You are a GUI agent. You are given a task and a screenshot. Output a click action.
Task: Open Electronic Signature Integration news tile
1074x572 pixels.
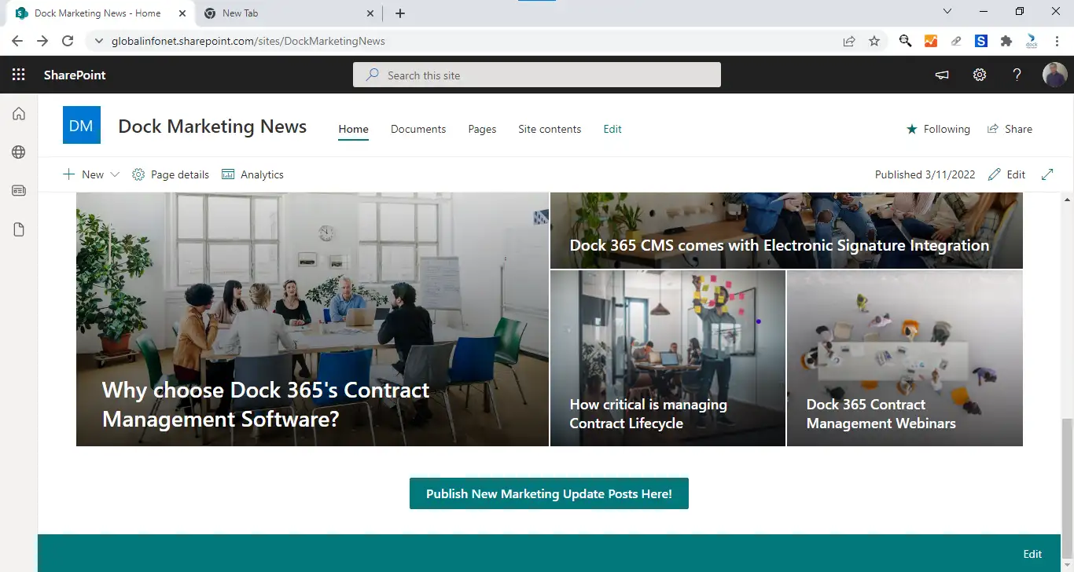click(x=786, y=230)
